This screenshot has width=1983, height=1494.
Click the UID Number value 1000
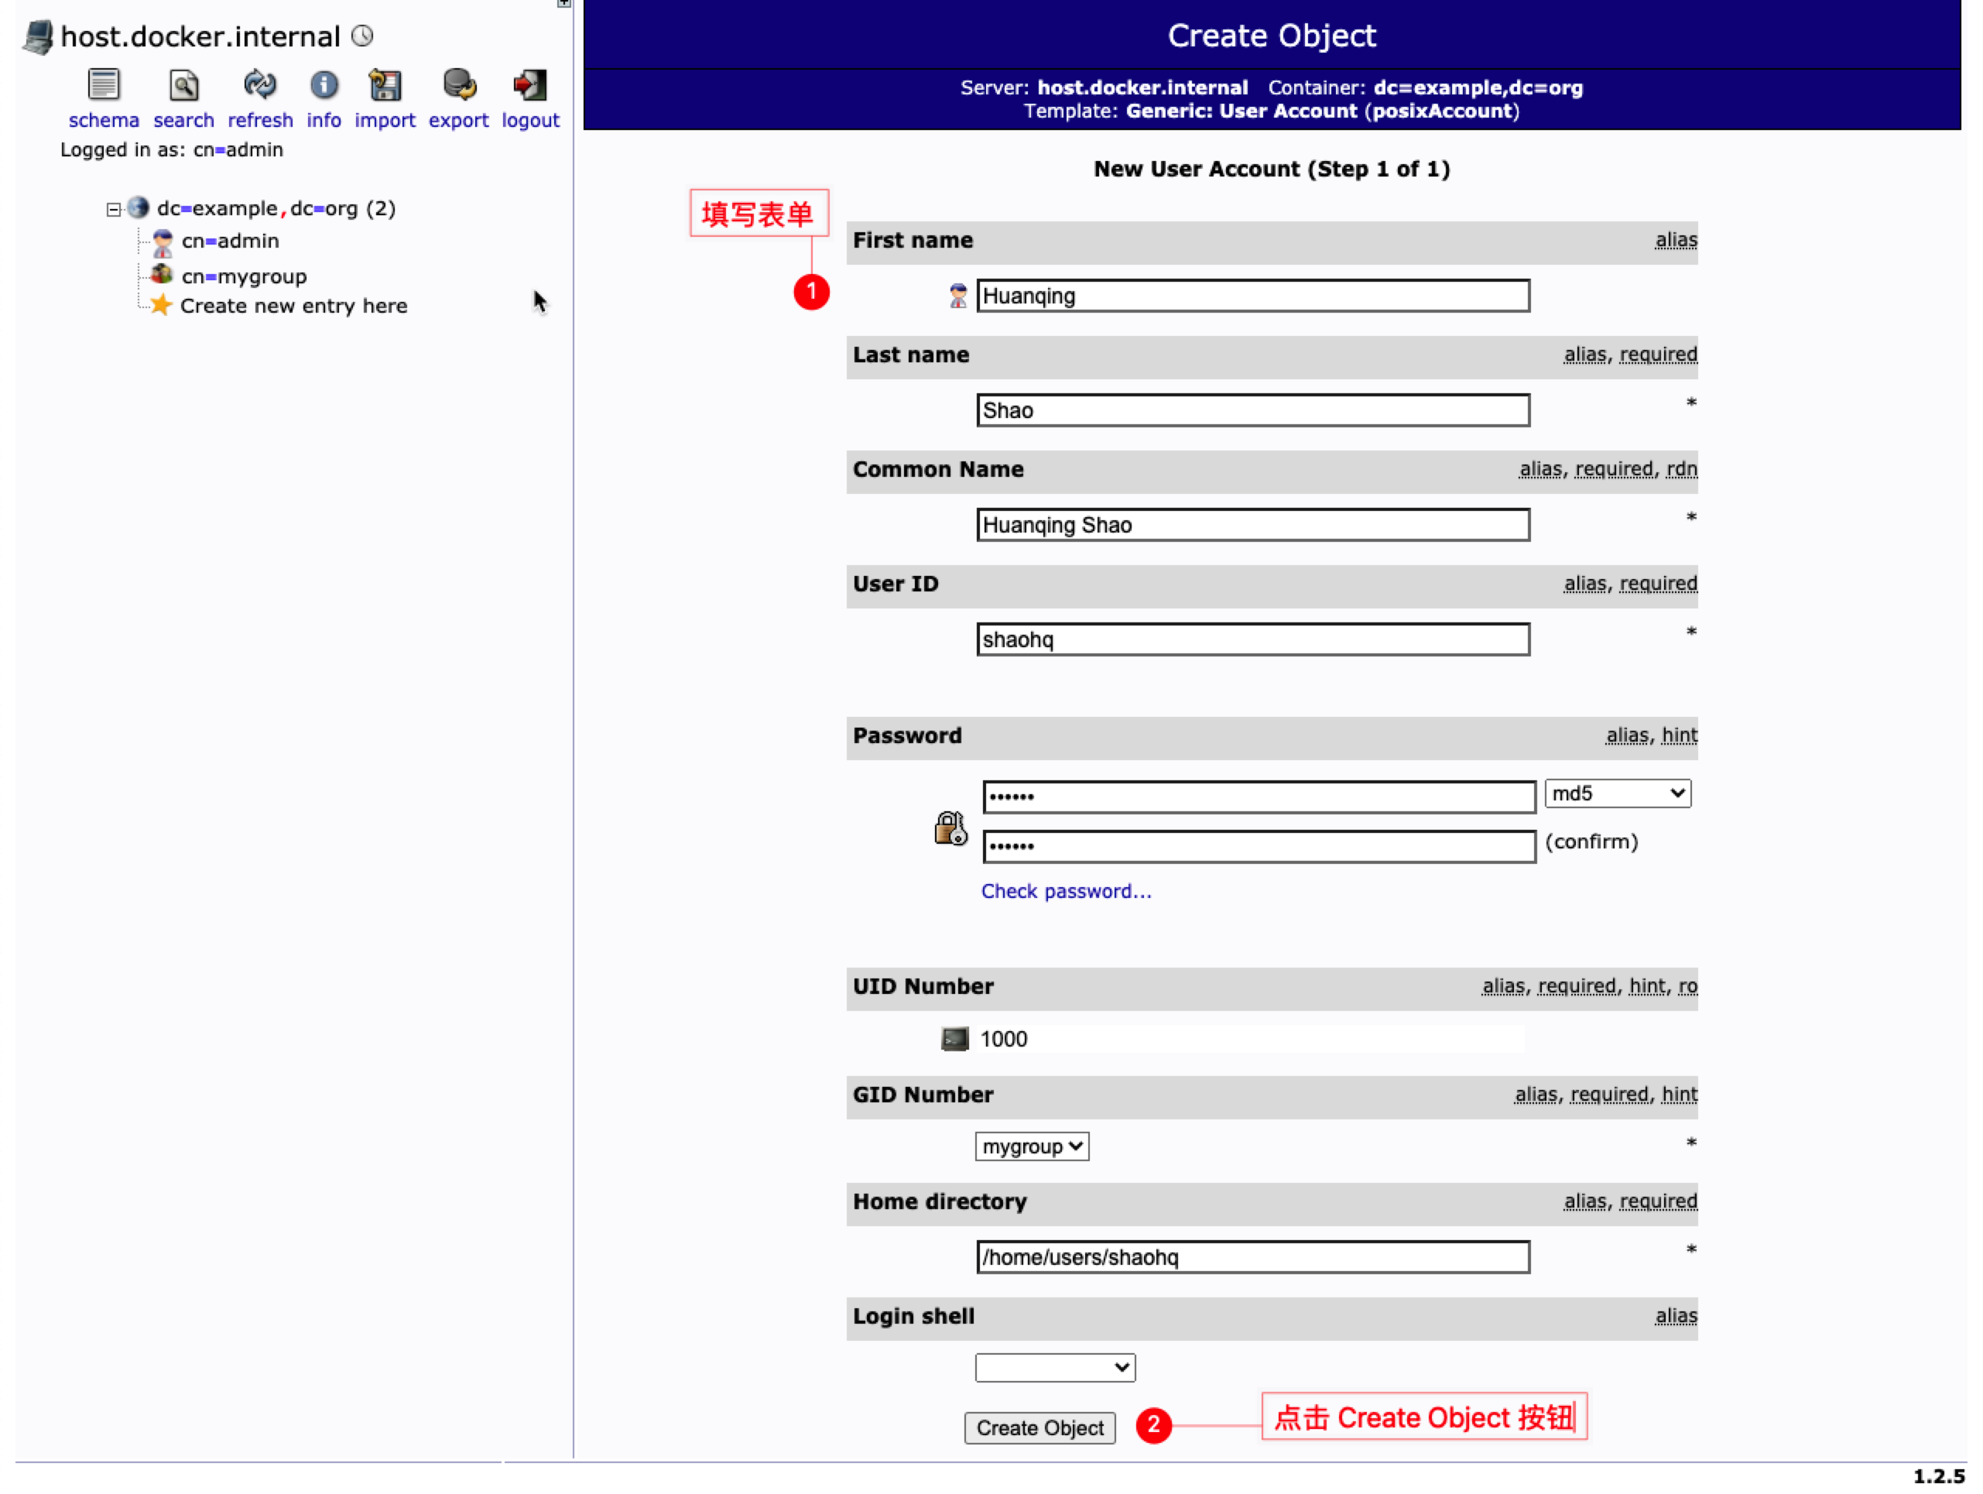(x=1003, y=1040)
